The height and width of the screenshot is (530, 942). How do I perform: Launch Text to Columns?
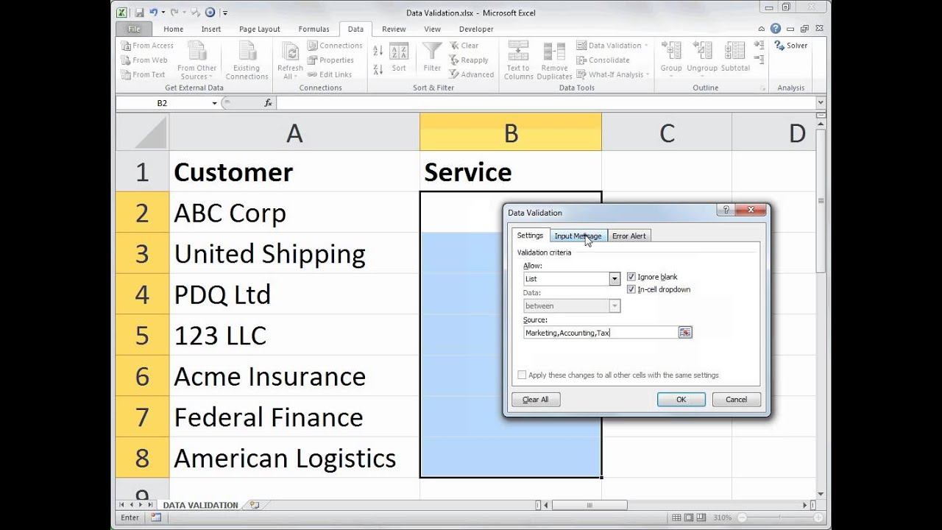(518, 60)
